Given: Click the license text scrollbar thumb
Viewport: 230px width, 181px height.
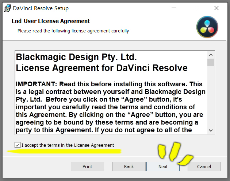Looking at the screenshot, I should pos(211,63).
